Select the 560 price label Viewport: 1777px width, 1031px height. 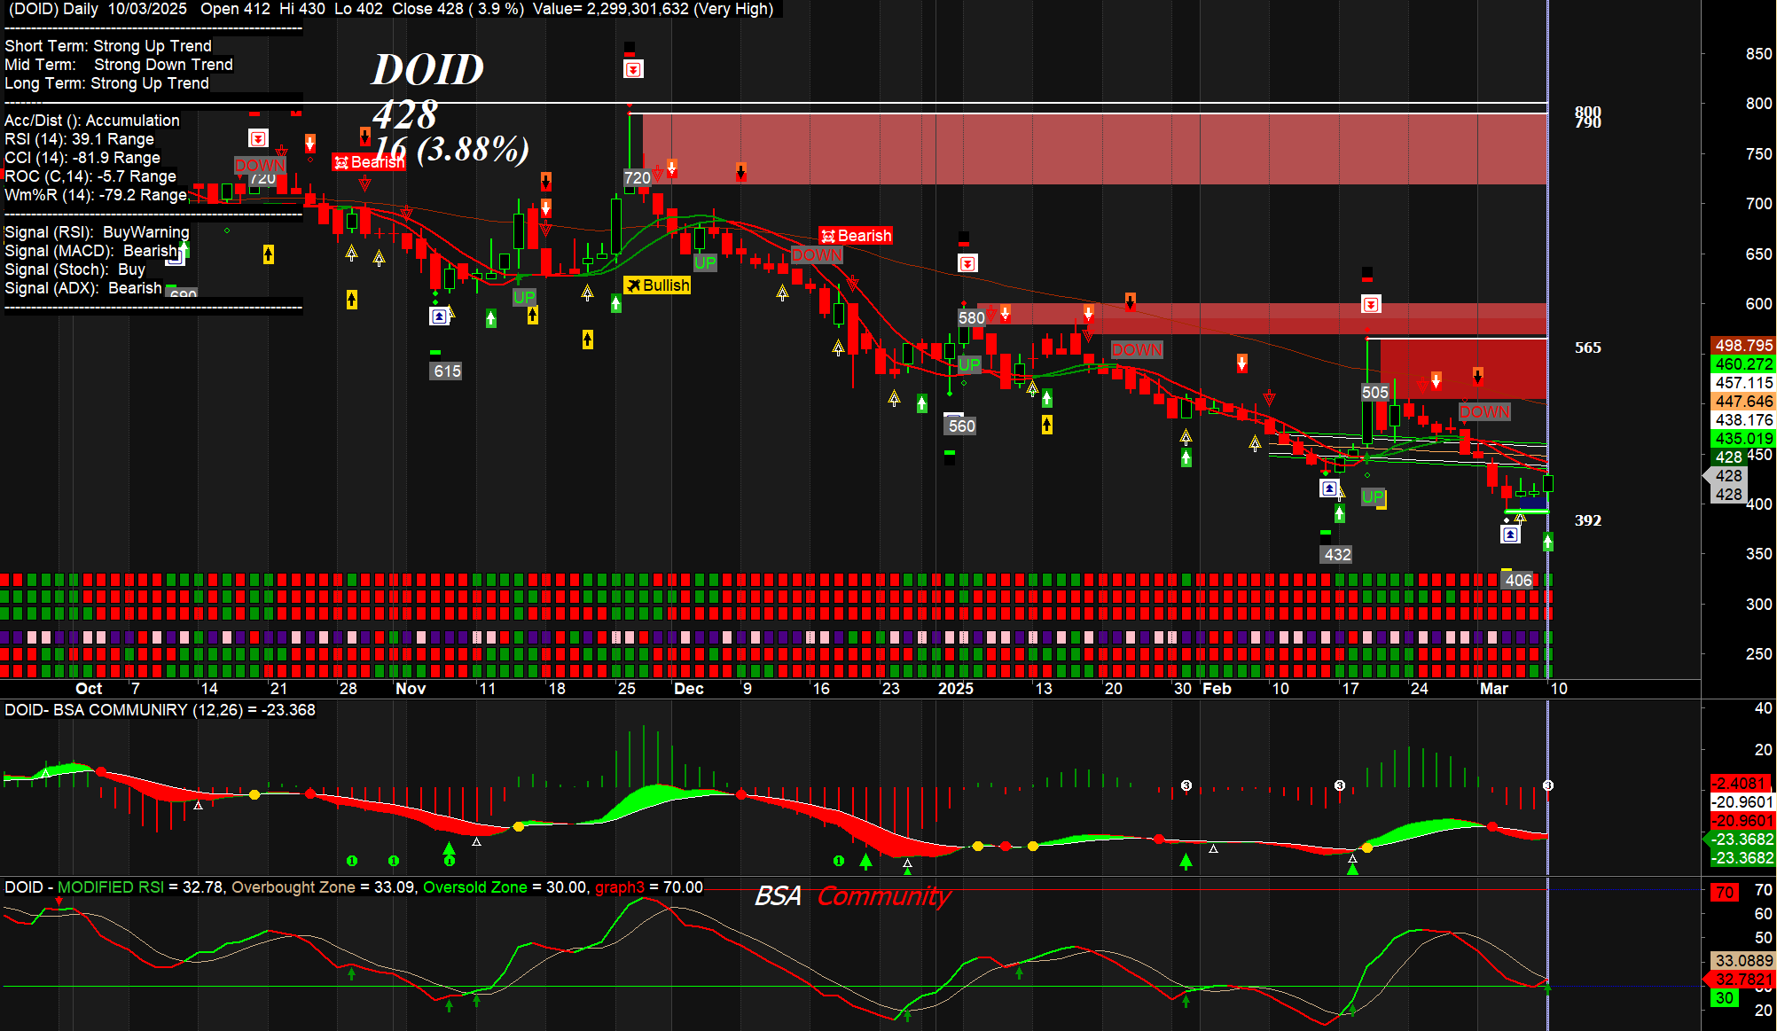pos(961,426)
